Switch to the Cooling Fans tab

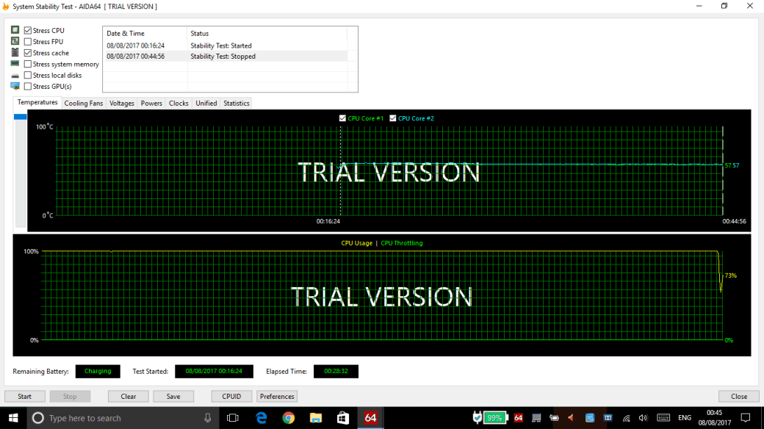point(84,104)
